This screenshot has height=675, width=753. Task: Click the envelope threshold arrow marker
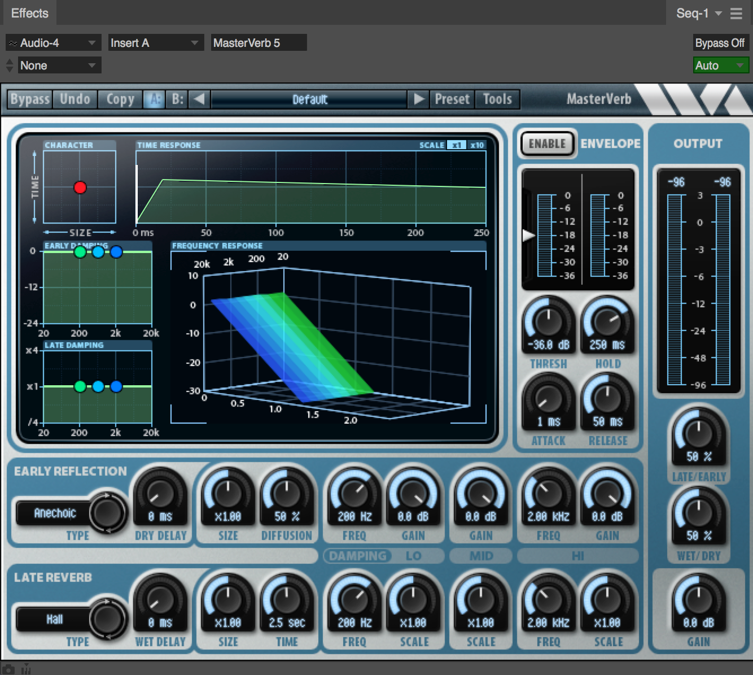tap(528, 236)
